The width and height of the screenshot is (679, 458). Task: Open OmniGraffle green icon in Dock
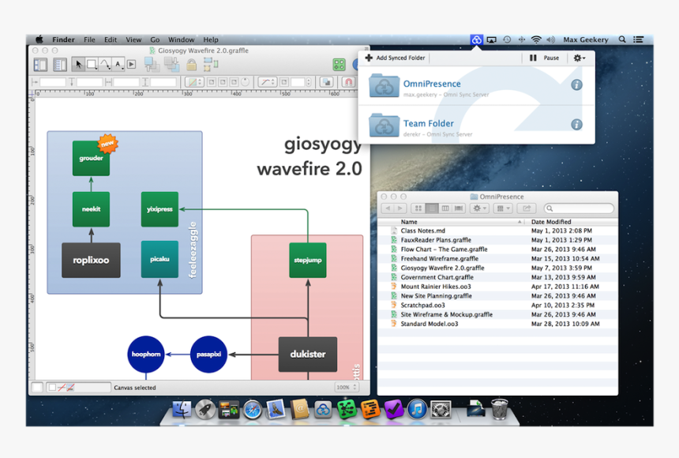(347, 410)
